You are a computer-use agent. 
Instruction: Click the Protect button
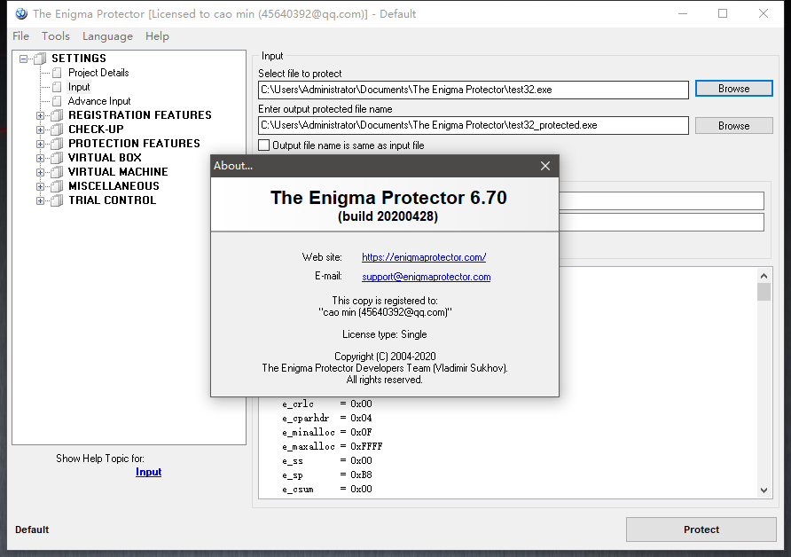(701, 530)
